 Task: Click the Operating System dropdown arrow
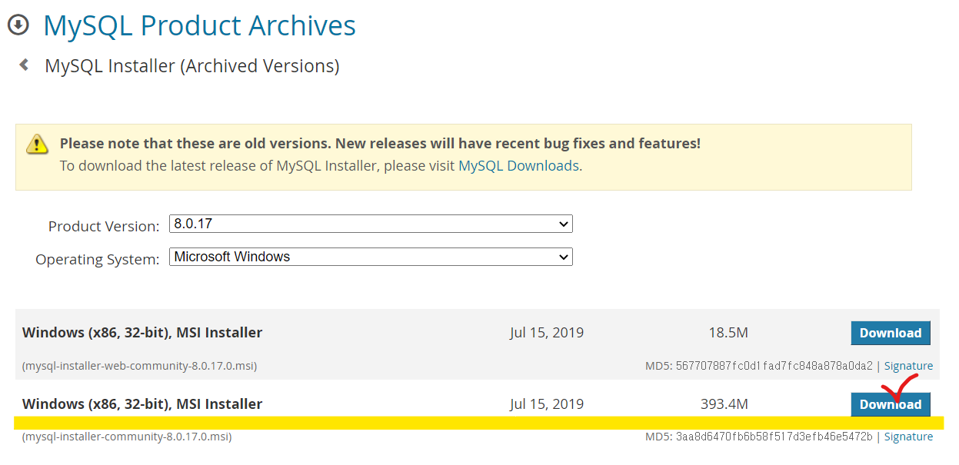(x=564, y=257)
